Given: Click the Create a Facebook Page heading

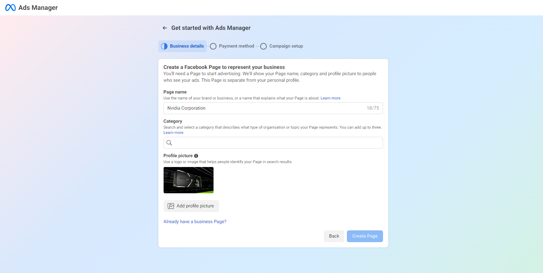Looking at the screenshot, I should coord(224,67).
